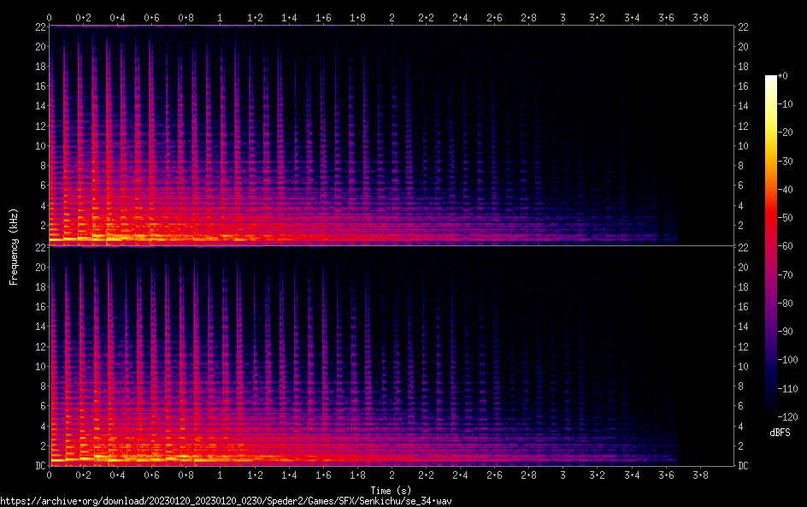Click the "Time (s)" axis label
Screen dimensions: 807x507
point(391,490)
